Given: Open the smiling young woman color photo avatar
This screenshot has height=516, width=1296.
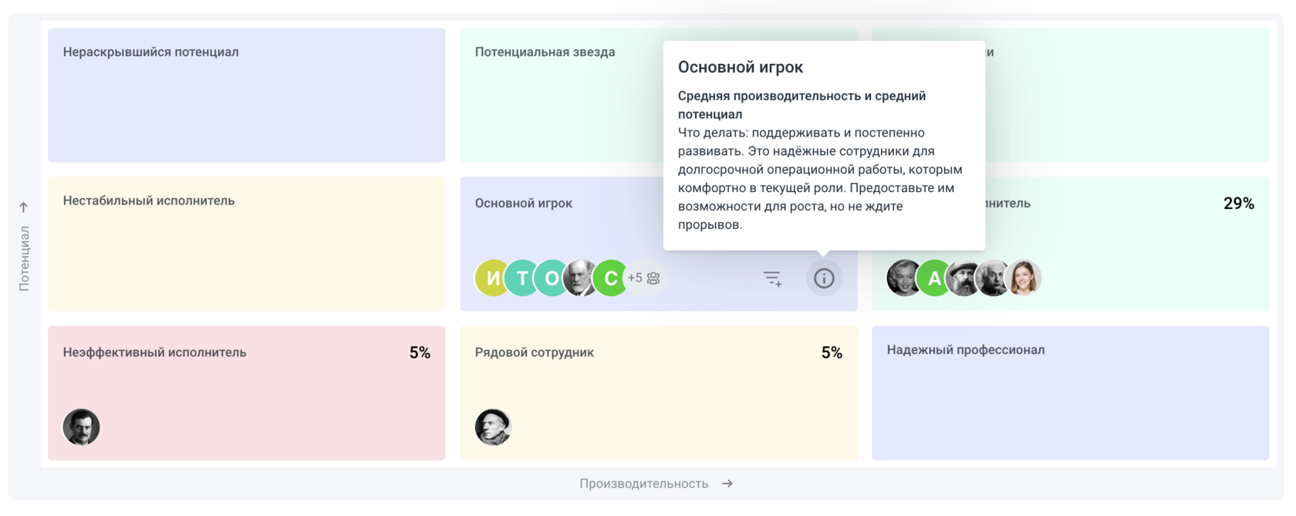Looking at the screenshot, I should [1023, 278].
